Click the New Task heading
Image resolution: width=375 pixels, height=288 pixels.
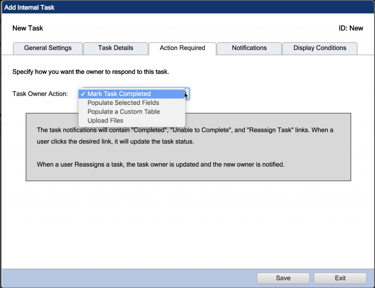(x=27, y=28)
